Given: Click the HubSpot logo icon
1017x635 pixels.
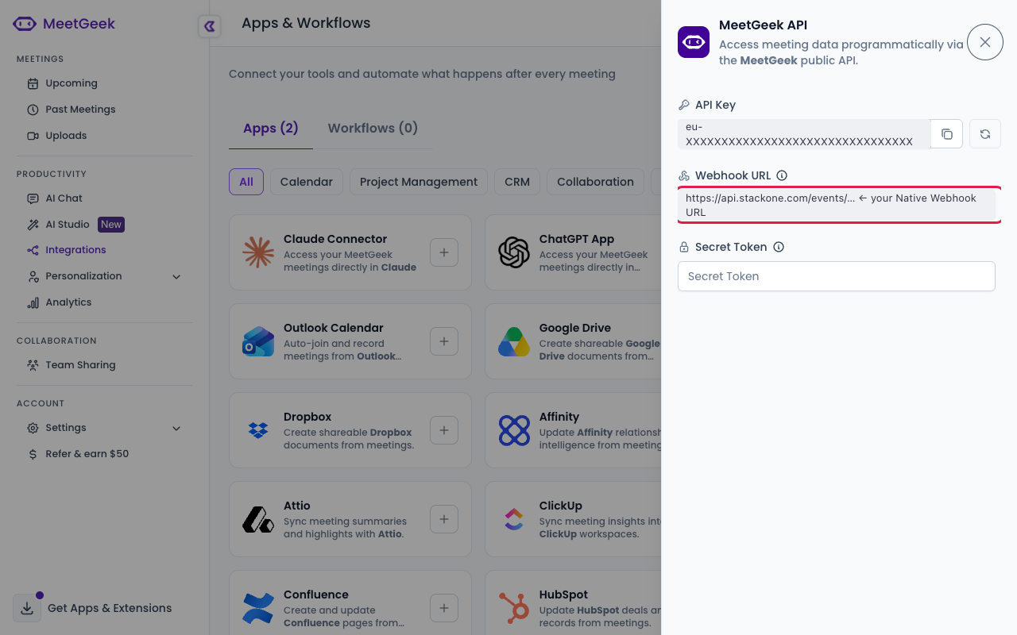Looking at the screenshot, I should (514, 608).
